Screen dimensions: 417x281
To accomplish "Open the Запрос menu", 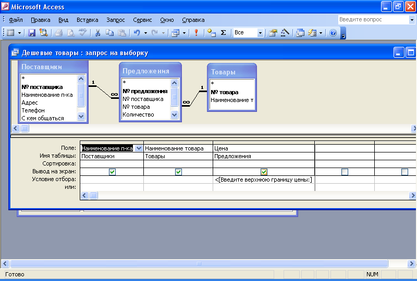I will pyautogui.click(x=115, y=20).
